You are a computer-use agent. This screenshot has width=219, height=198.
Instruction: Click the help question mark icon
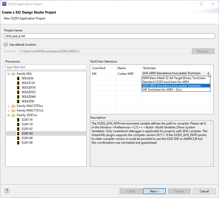pos(7,191)
